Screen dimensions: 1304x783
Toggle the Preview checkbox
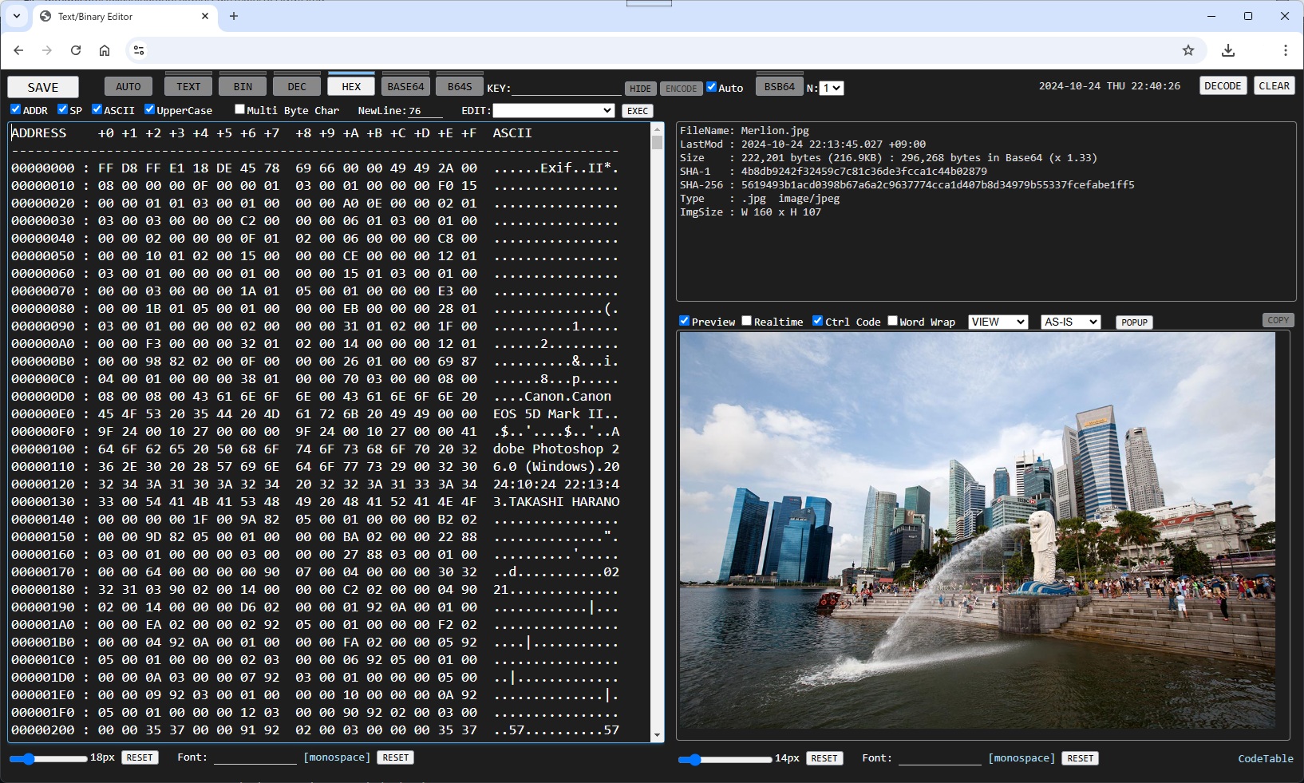coord(684,321)
